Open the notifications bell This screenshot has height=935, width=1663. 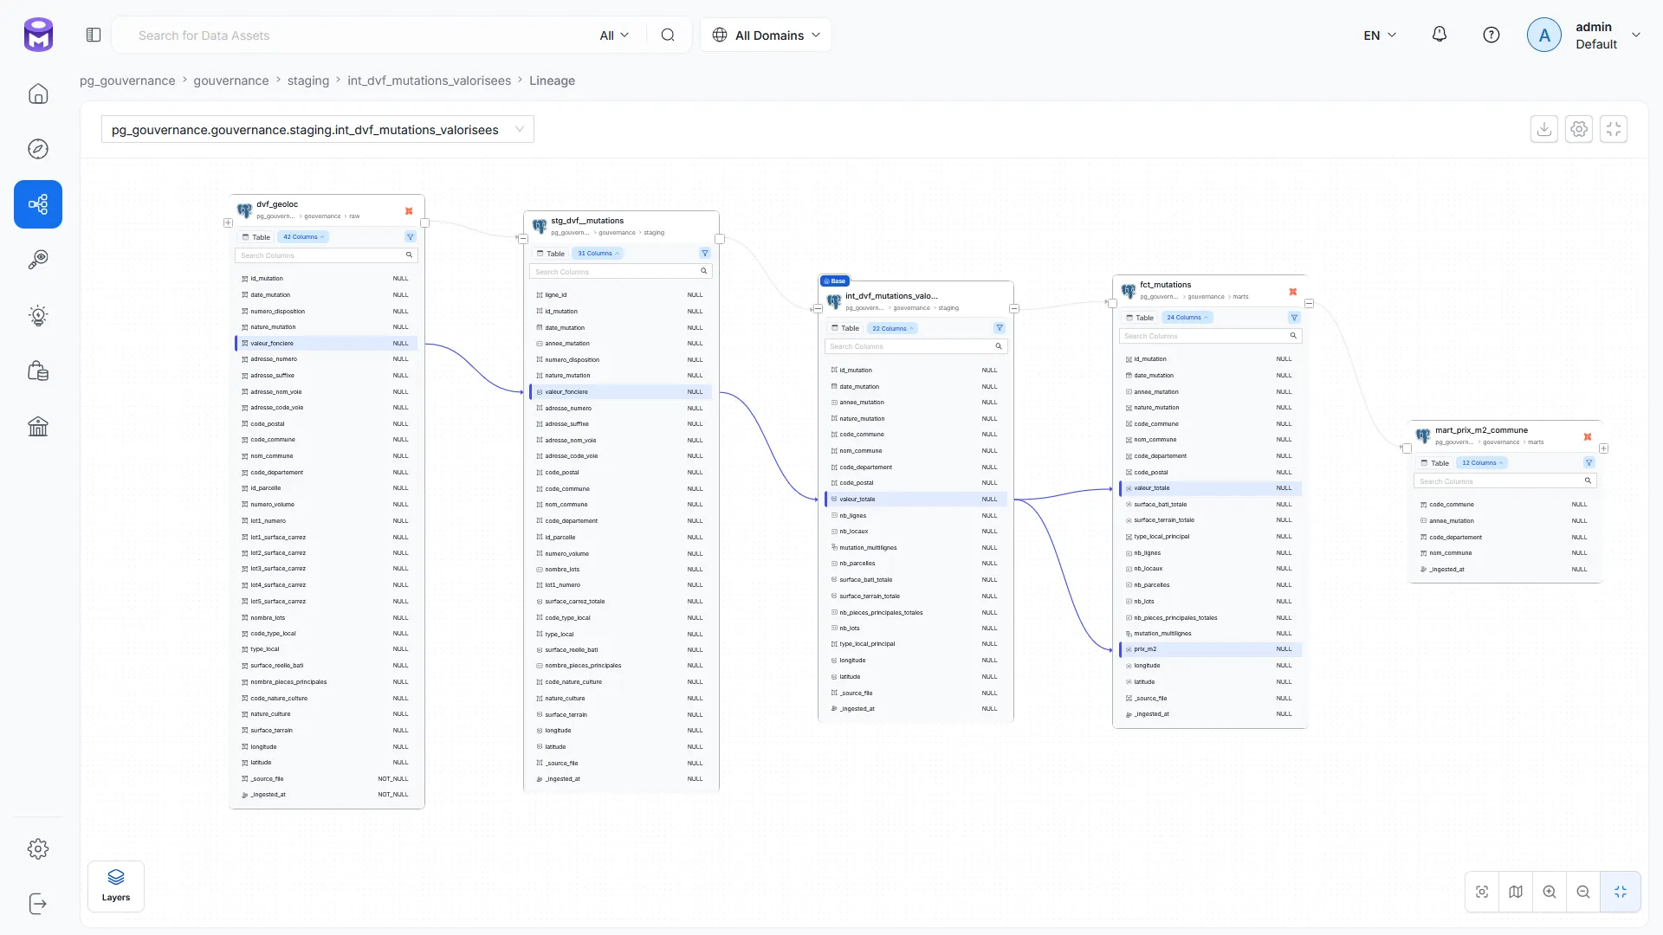click(x=1440, y=35)
